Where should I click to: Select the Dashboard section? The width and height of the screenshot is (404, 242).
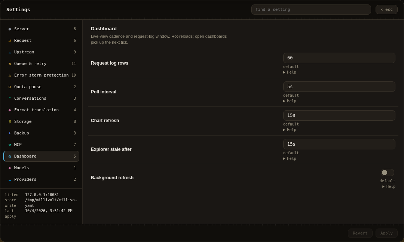(x=41, y=156)
